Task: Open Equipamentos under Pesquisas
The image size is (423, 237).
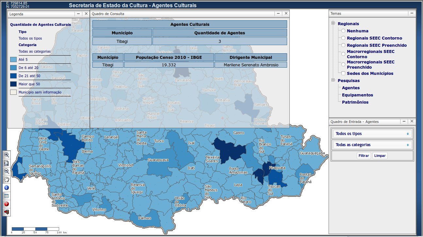Action: coord(357,95)
